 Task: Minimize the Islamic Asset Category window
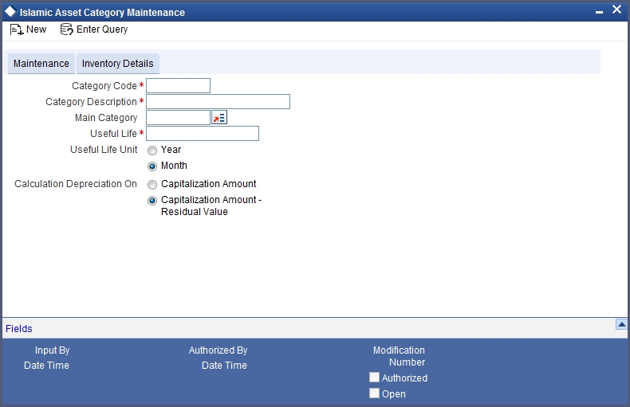[599, 13]
